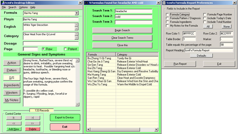The height and width of the screenshot is (134, 238).
Task: Click the Close this button
Action: [x=122, y=45]
